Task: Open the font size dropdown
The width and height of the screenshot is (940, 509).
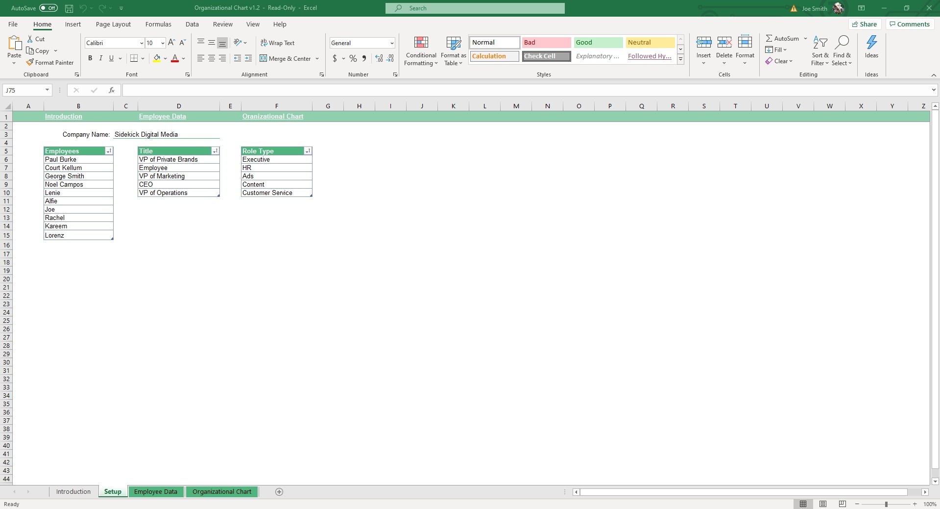Action: [x=163, y=43]
